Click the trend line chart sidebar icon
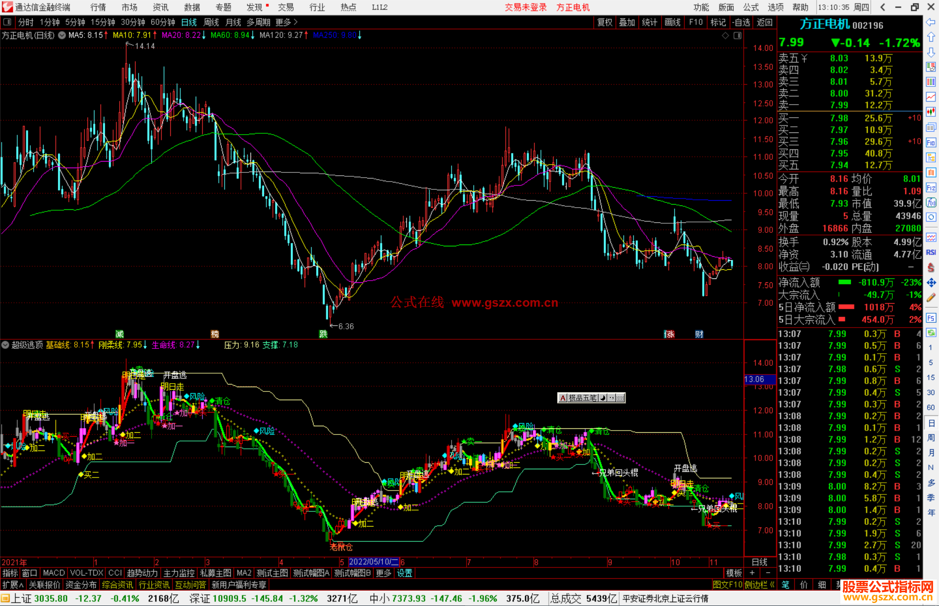This screenshot has height=606, width=939. coord(931,96)
